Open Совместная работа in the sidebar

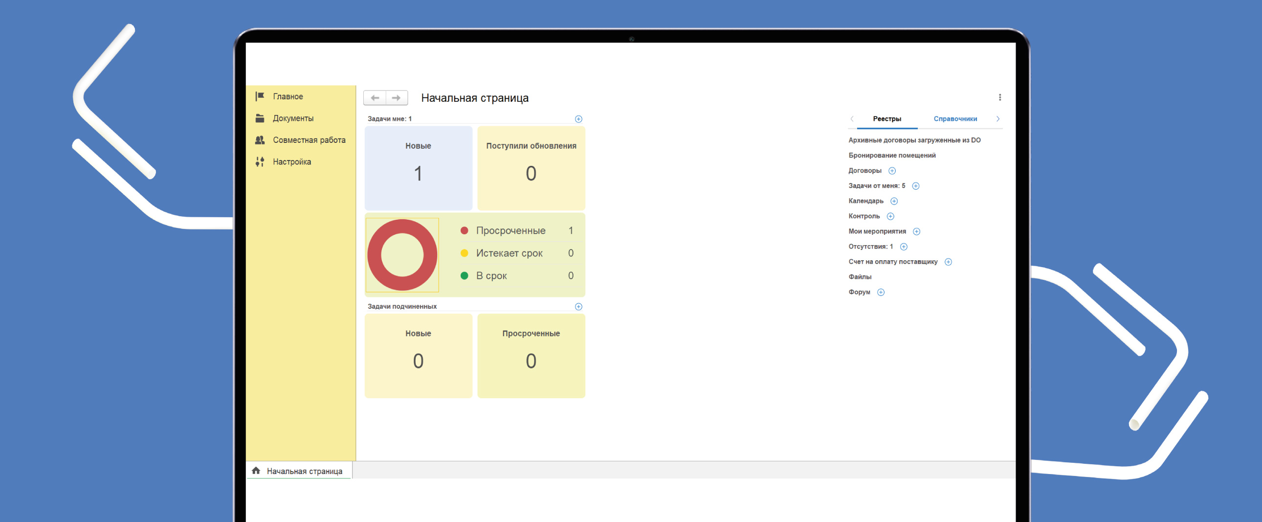click(309, 140)
